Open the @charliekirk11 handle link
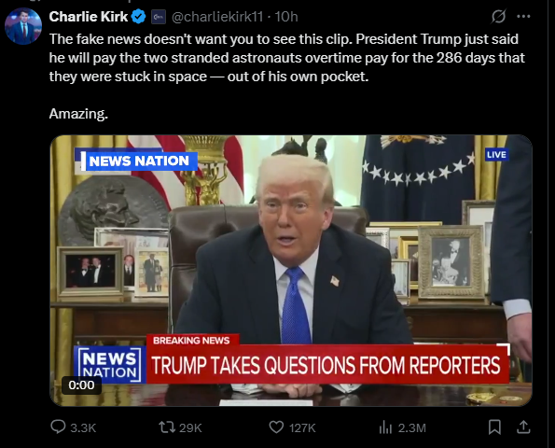This screenshot has width=555, height=448. (x=217, y=17)
